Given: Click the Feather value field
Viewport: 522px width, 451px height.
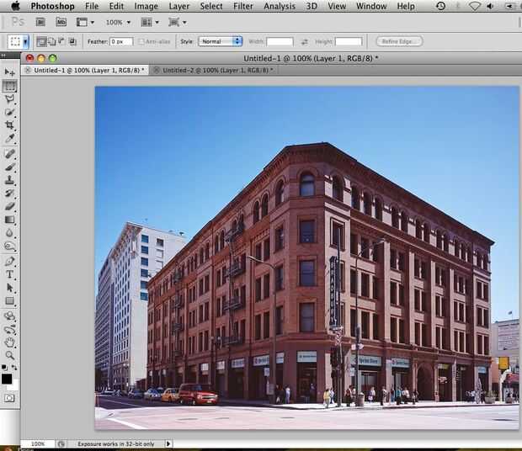Looking at the screenshot, I should click(121, 41).
